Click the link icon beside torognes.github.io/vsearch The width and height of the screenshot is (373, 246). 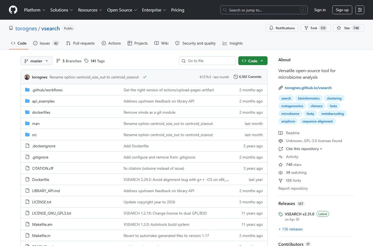click(x=281, y=88)
